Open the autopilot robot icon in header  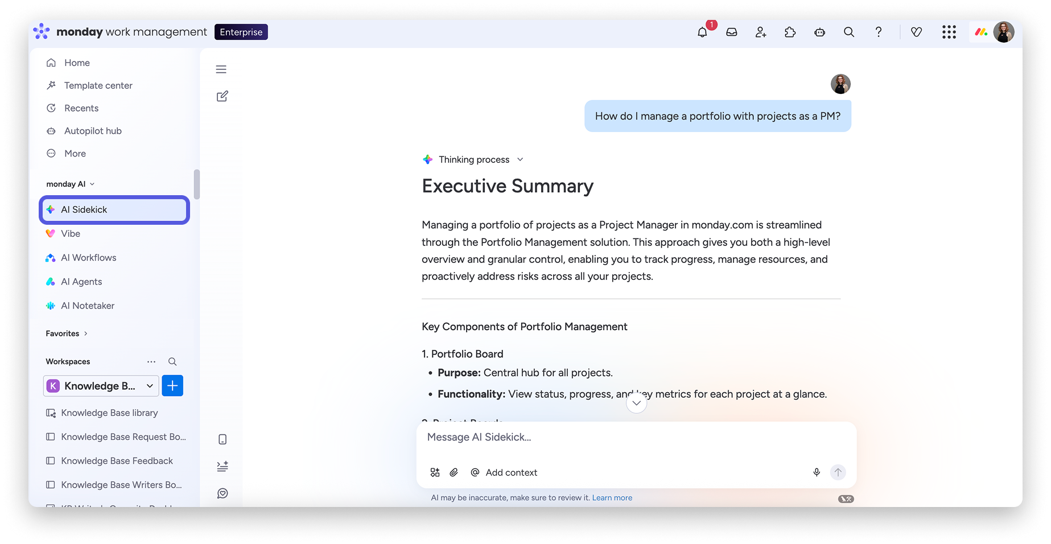820,32
